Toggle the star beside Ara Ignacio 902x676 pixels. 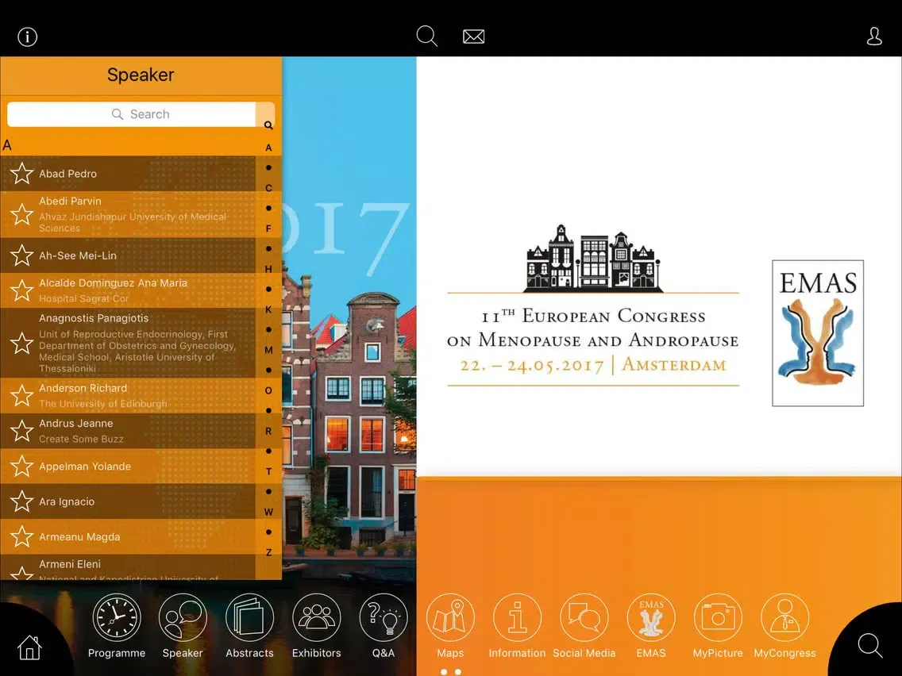[x=22, y=501]
